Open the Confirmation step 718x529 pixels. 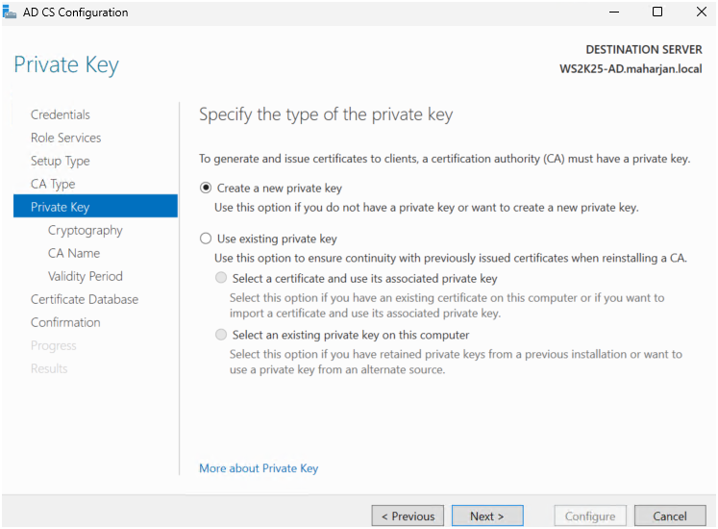point(65,322)
